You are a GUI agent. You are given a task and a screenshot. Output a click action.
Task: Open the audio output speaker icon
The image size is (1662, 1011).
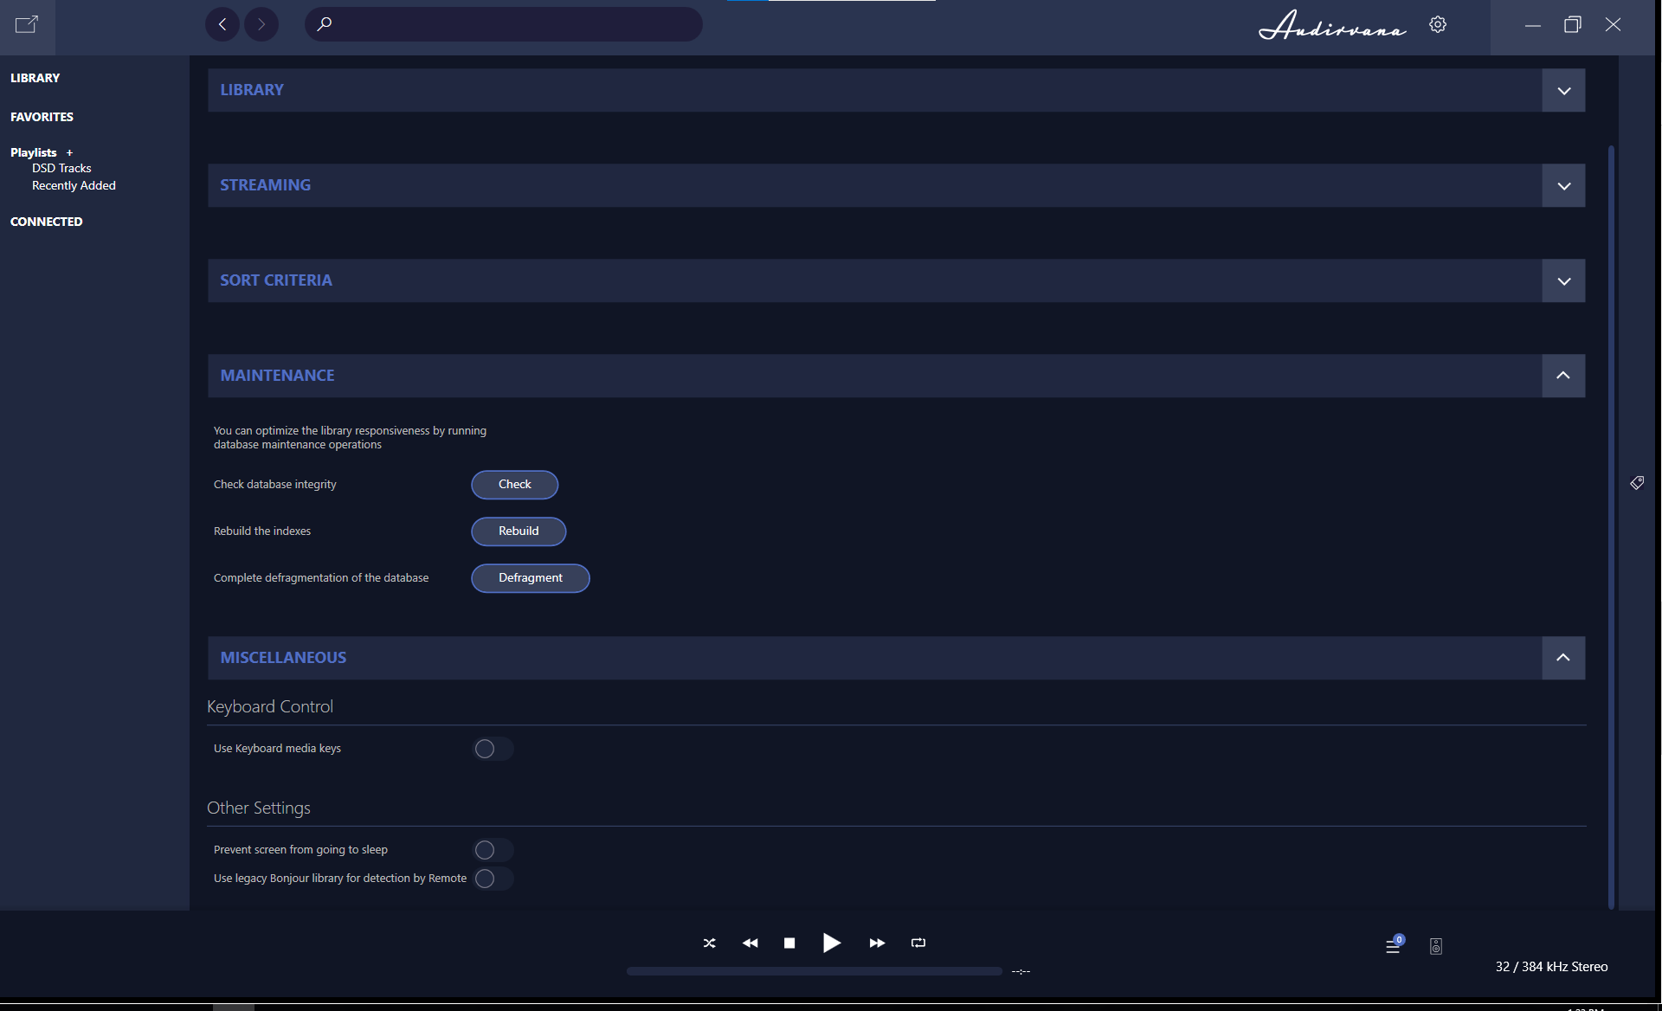click(1436, 946)
